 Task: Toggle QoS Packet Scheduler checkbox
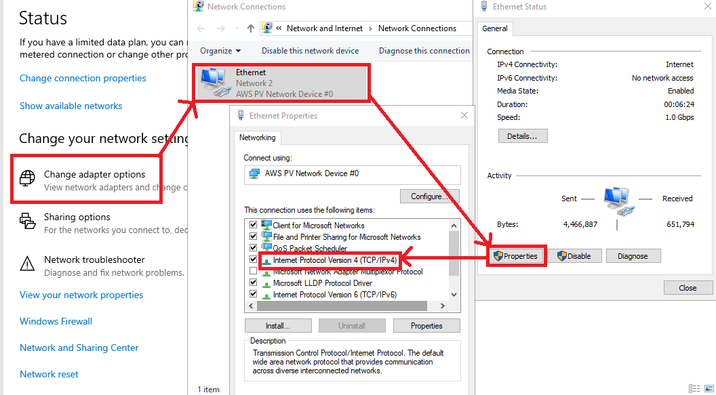coord(253,248)
